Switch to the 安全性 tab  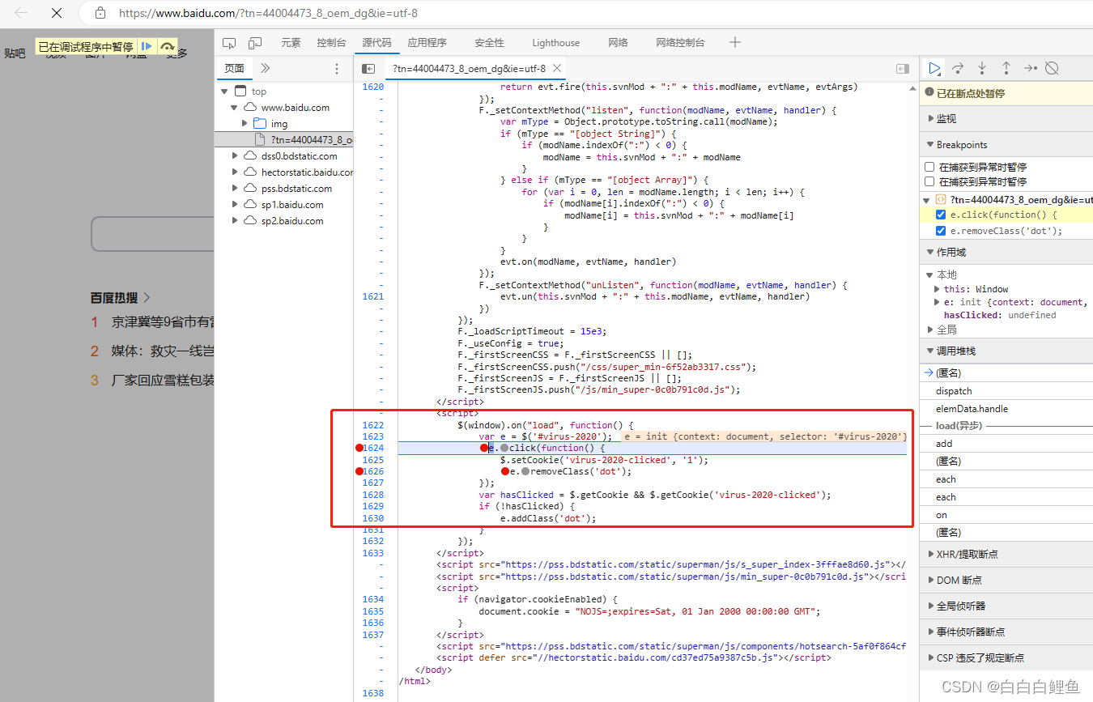(489, 43)
